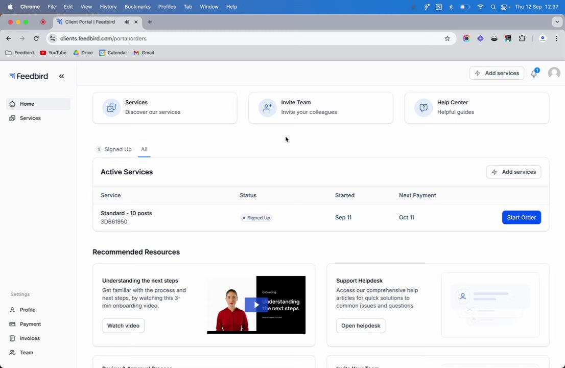Screen dimensions: 565x368
Task: Open the Wi-Fi status menu
Action: pyautogui.click(x=480, y=7)
